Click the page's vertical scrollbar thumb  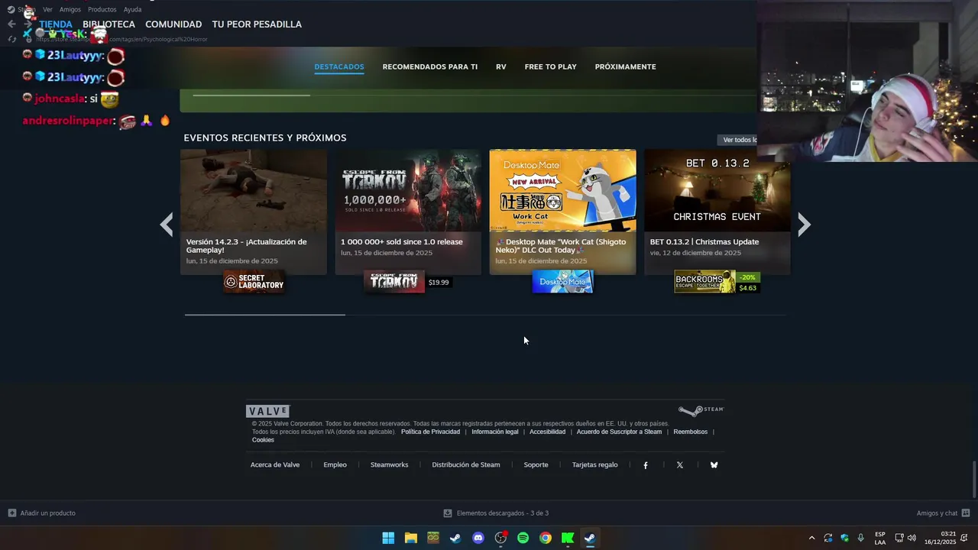[x=974, y=480]
